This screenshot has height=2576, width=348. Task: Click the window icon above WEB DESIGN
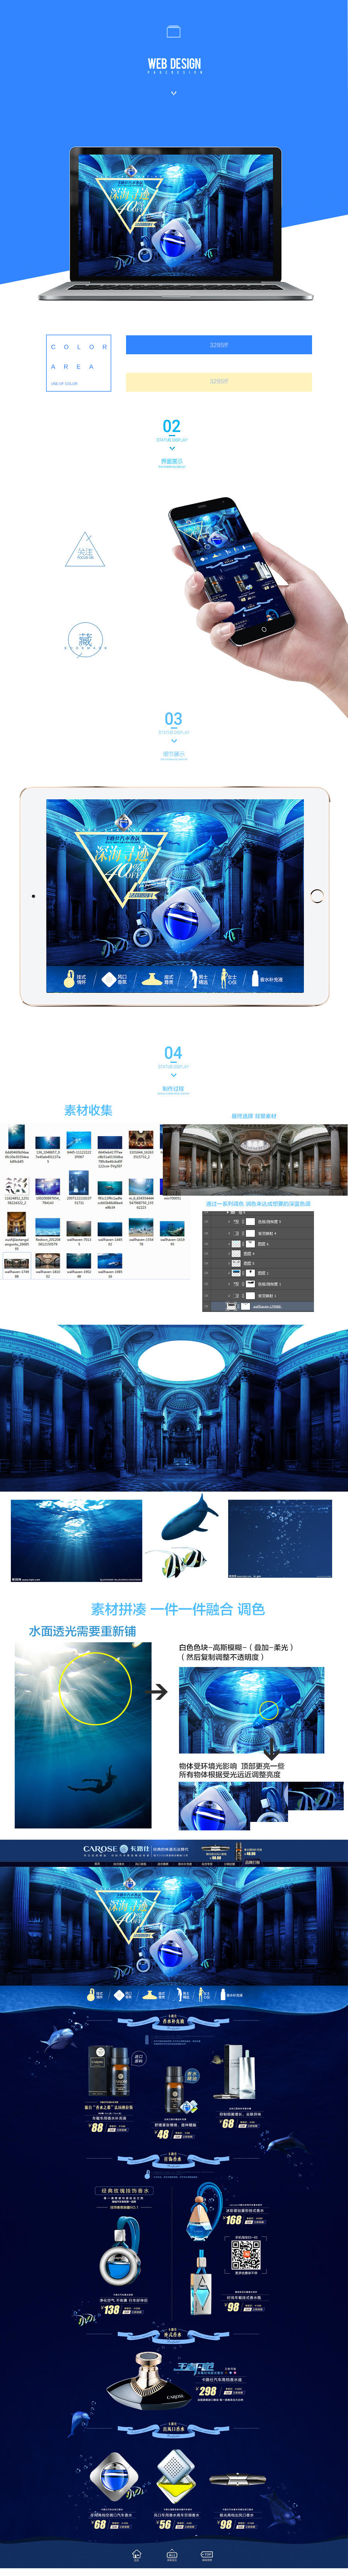[173, 32]
